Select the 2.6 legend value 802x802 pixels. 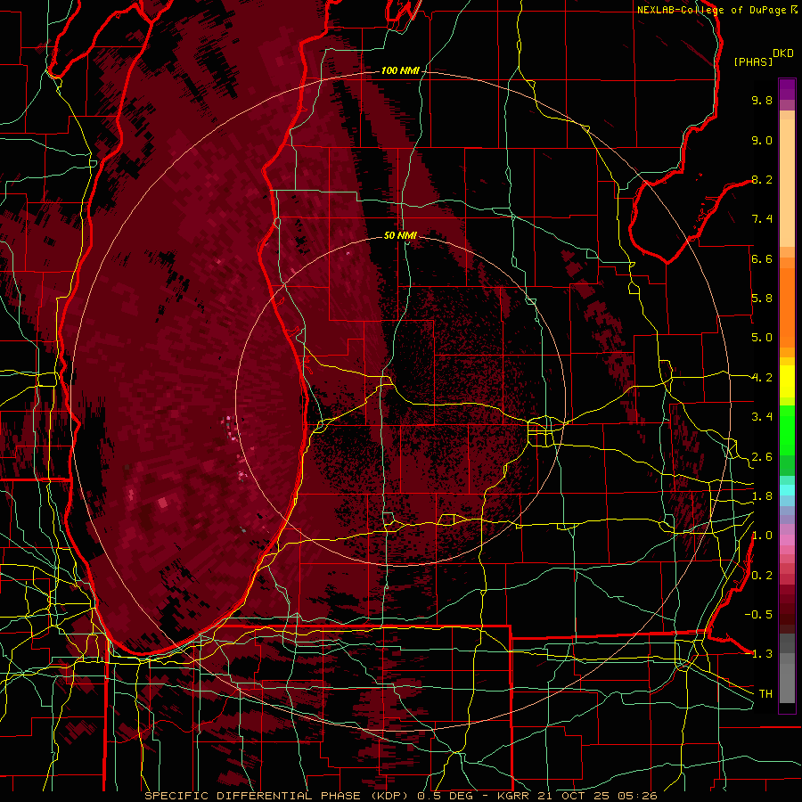[762, 457]
